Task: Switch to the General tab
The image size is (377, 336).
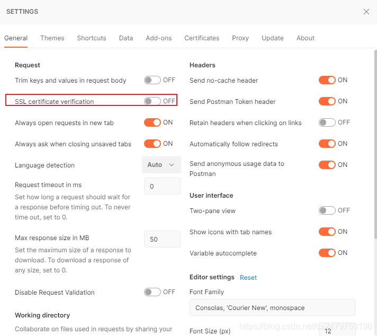Action: [16, 38]
